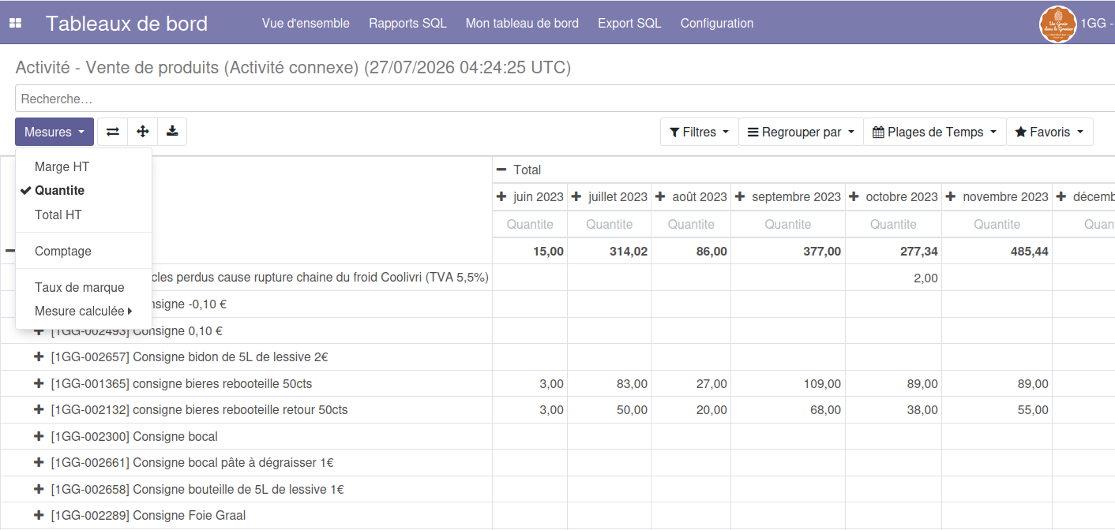This screenshot has height=530, width=1115.
Task: Open Mon tableau de bord menu
Action: (x=522, y=23)
